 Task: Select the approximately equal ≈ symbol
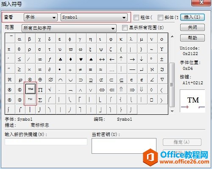pyautogui.click(x=101, y=69)
